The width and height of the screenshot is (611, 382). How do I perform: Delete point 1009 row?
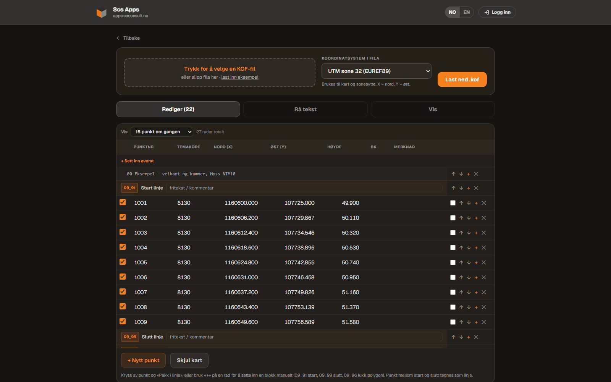pyautogui.click(x=484, y=322)
